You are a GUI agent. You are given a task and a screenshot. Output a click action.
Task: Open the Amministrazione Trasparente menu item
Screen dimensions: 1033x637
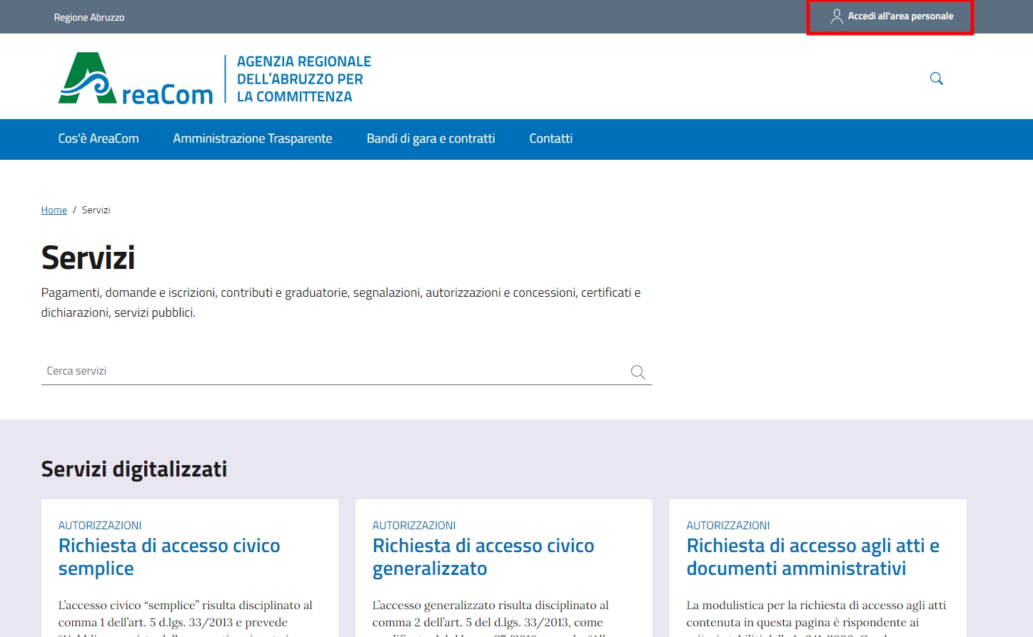[253, 138]
